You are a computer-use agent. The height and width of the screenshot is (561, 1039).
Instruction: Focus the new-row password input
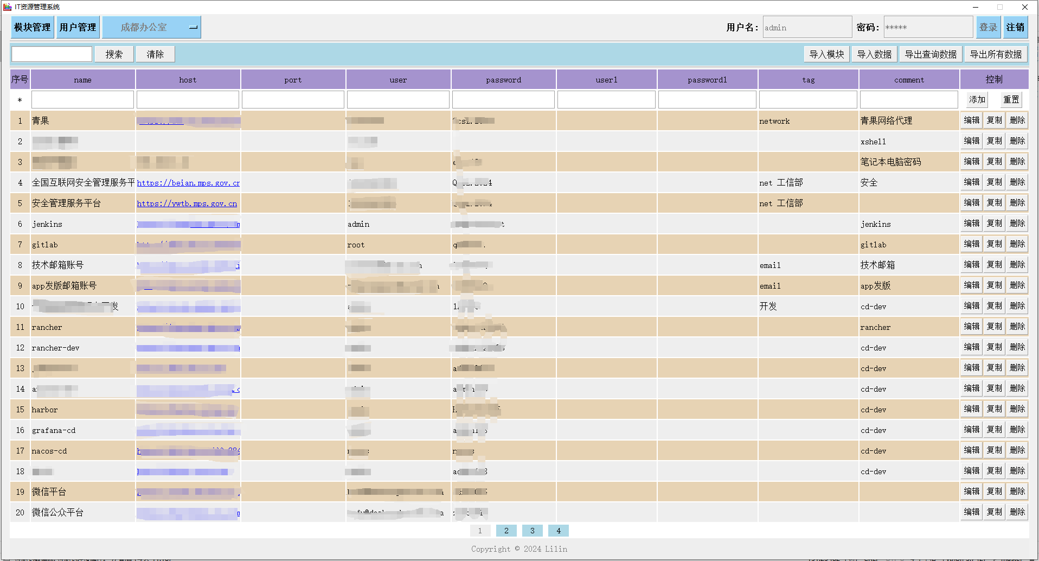coord(503,100)
